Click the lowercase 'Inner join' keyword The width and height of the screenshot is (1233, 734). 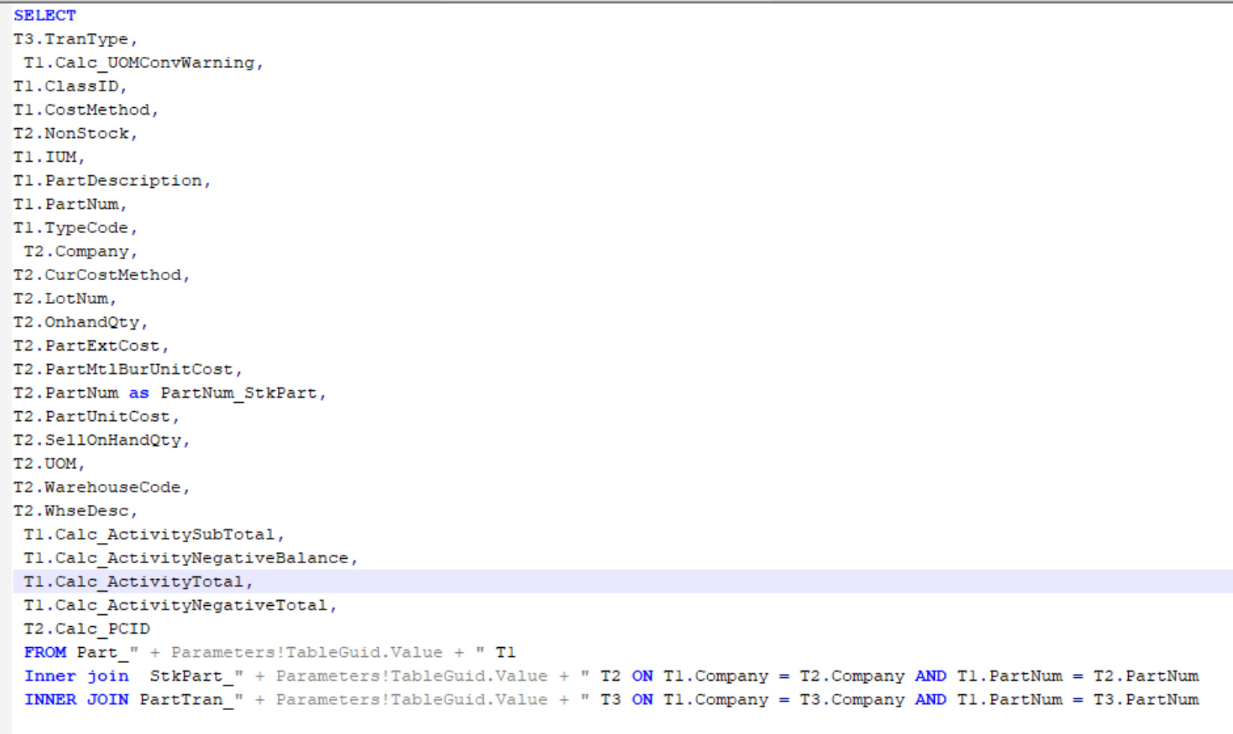point(76,676)
